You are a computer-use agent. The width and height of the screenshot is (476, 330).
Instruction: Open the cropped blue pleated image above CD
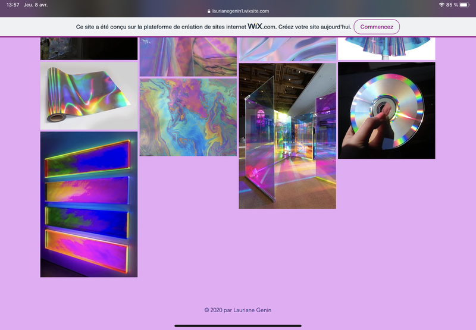click(x=387, y=48)
